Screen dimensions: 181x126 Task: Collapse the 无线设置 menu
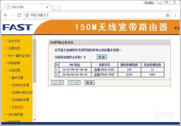coord(14,70)
